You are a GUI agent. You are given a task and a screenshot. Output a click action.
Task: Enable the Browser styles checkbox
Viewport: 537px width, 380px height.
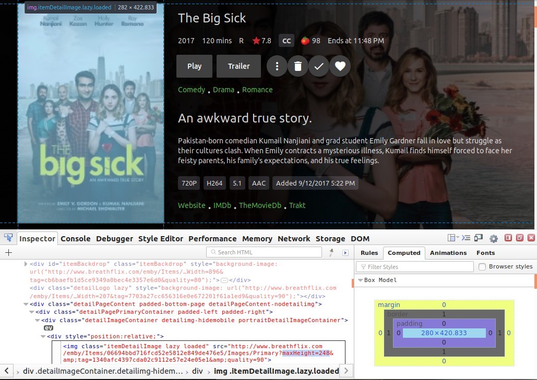coord(482,266)
